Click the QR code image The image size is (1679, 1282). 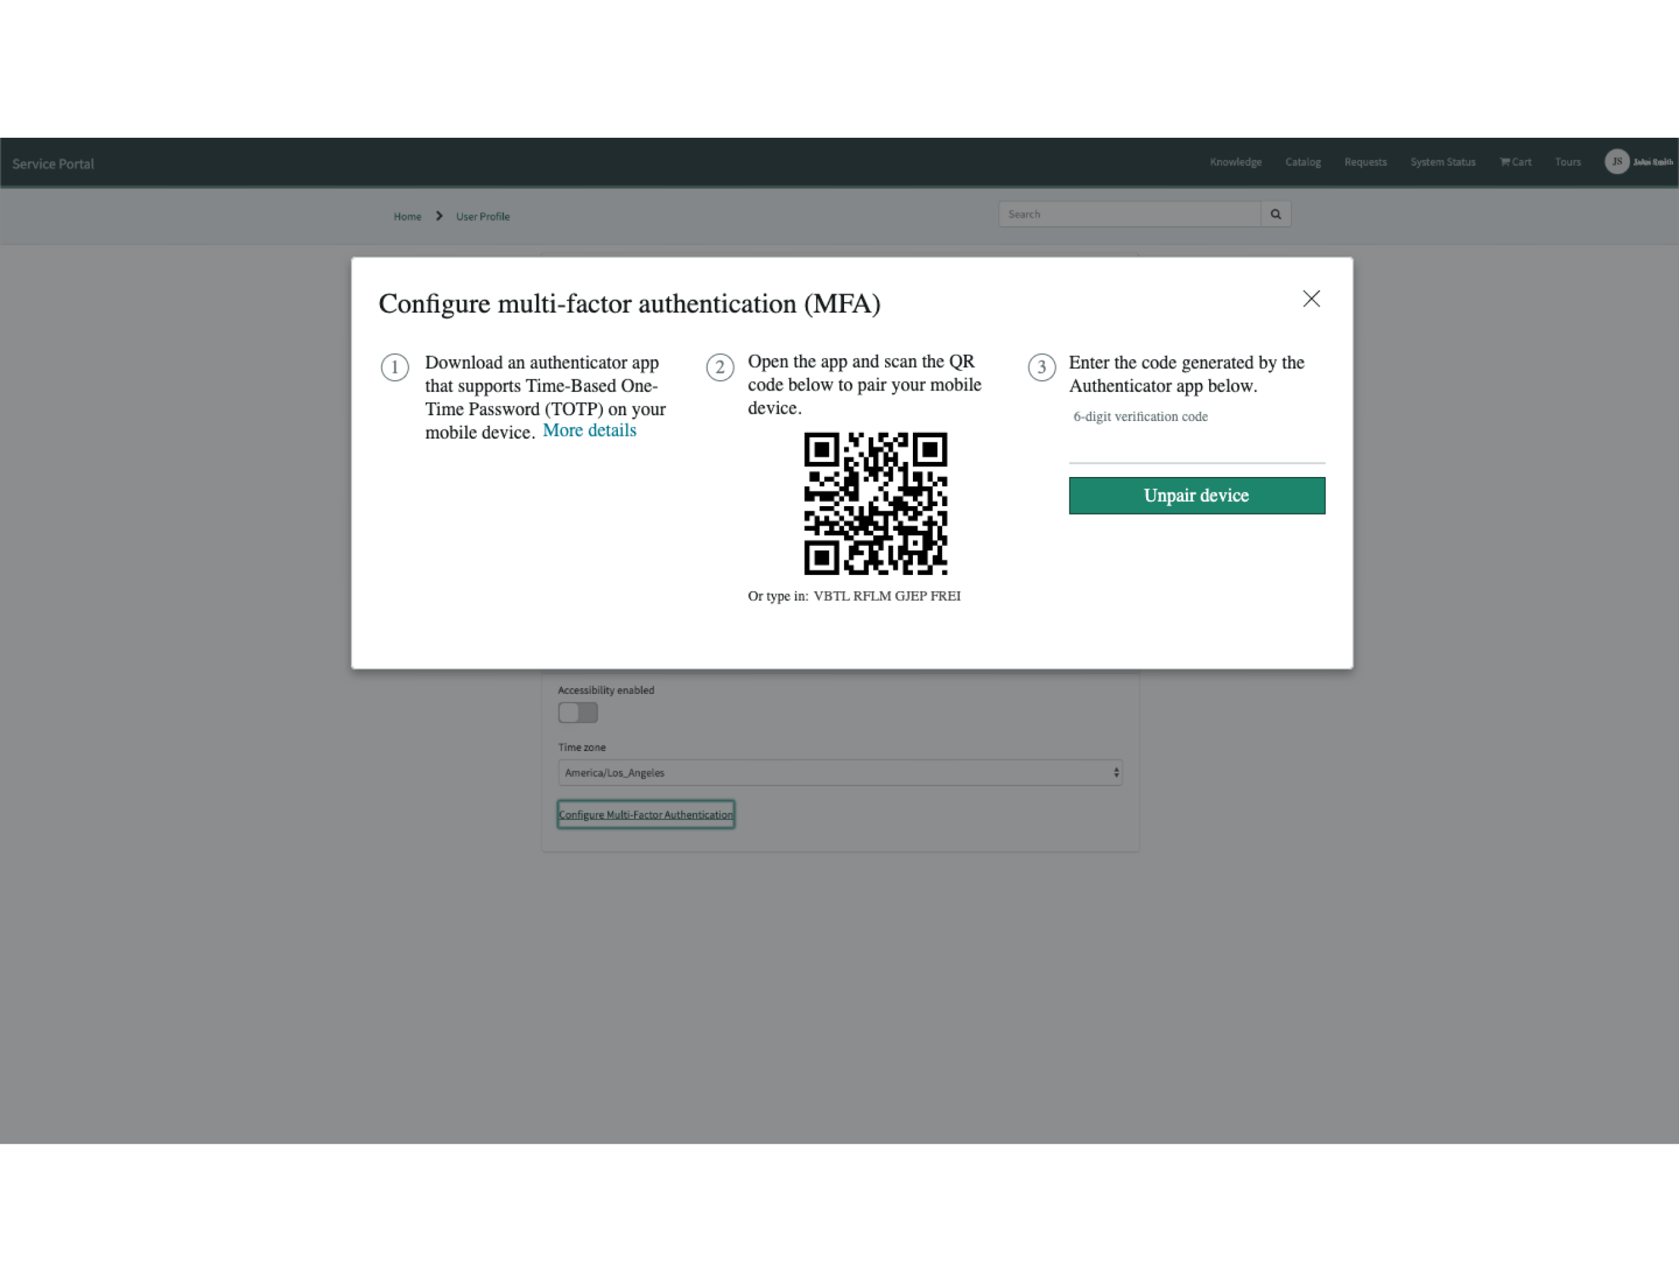pyautogui.click(x=875, y=504)
